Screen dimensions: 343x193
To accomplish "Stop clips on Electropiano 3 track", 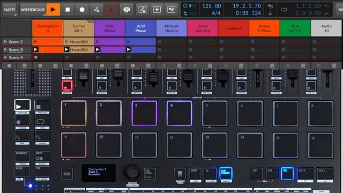I will coord(40,65).
